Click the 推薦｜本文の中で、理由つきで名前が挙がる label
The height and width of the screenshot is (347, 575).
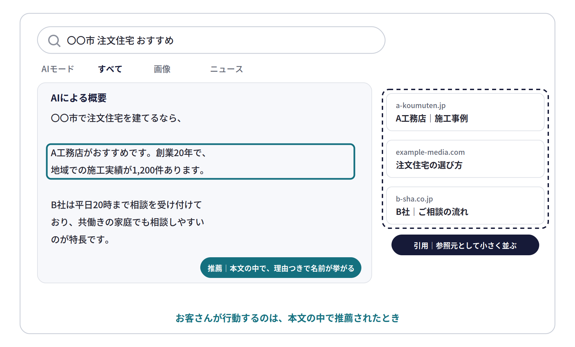281,268
